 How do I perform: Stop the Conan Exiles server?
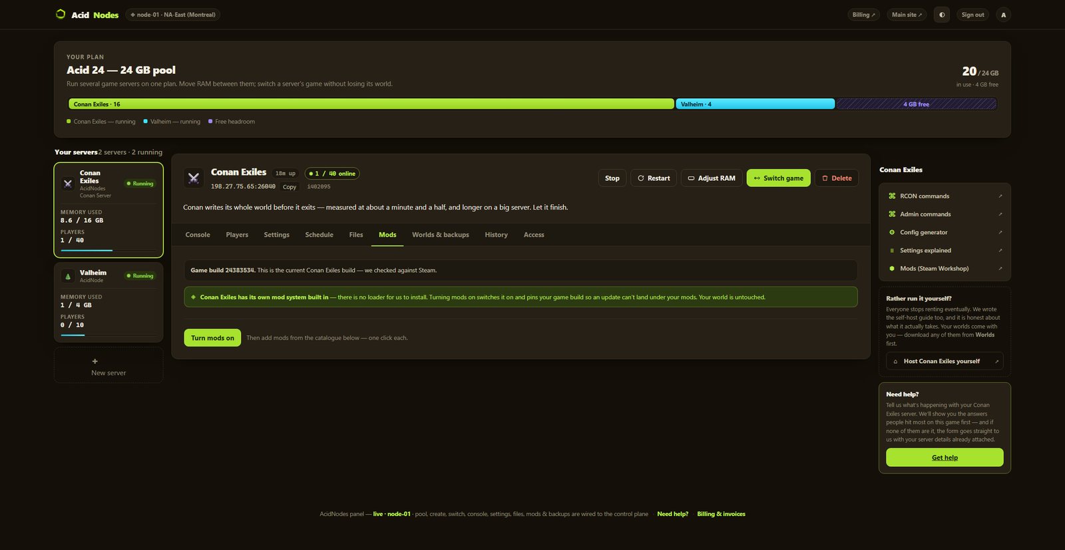pos(612,178)
